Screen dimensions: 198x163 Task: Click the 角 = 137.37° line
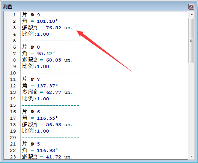click(40, 86)
